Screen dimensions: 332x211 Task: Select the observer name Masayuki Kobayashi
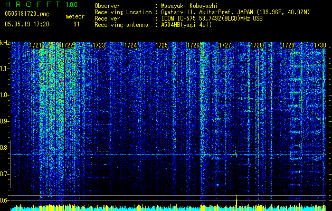tap(189, 6)
